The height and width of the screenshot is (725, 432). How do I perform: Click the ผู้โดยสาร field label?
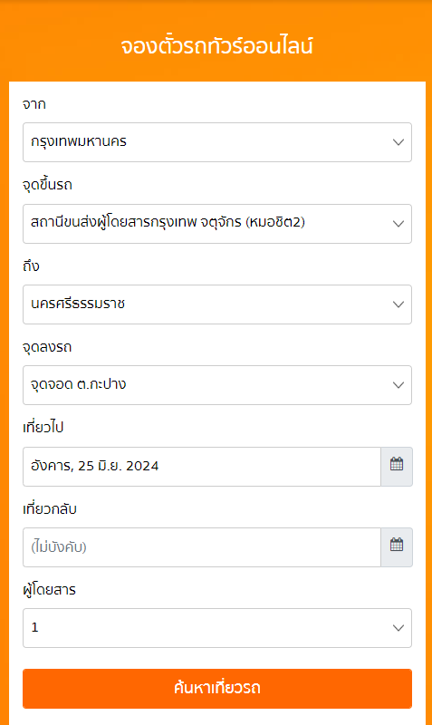click(49, 590)
